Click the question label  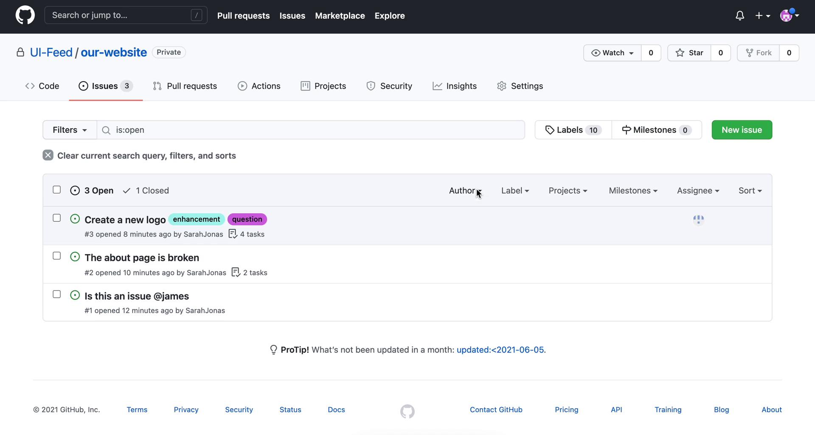click(x=247, y=219)
